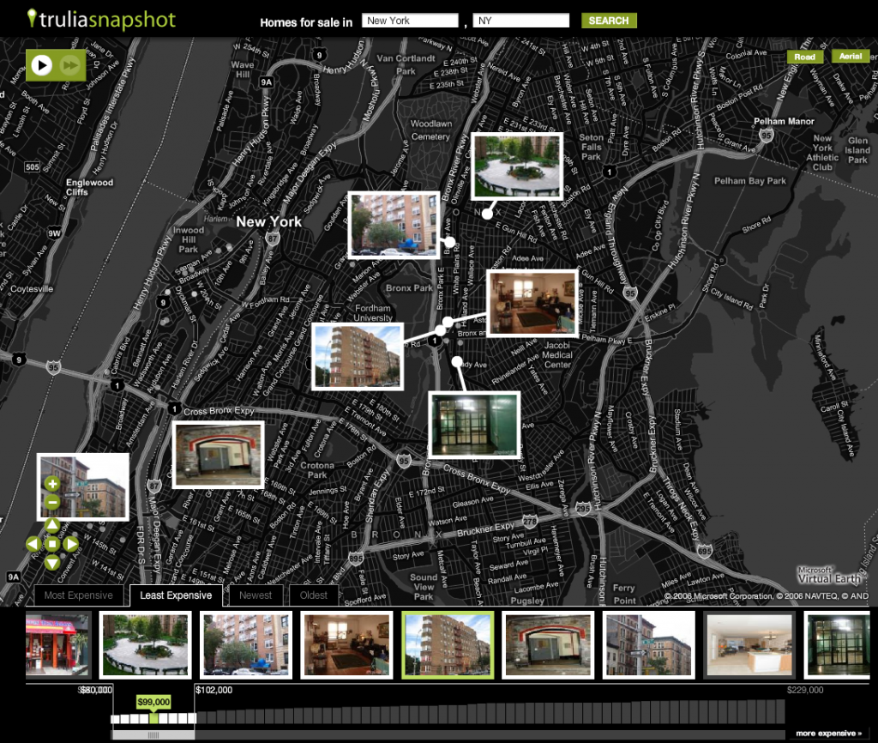Select the Oldest tab
The height and width of the screenshot is (743, 878).
point(314,595)
